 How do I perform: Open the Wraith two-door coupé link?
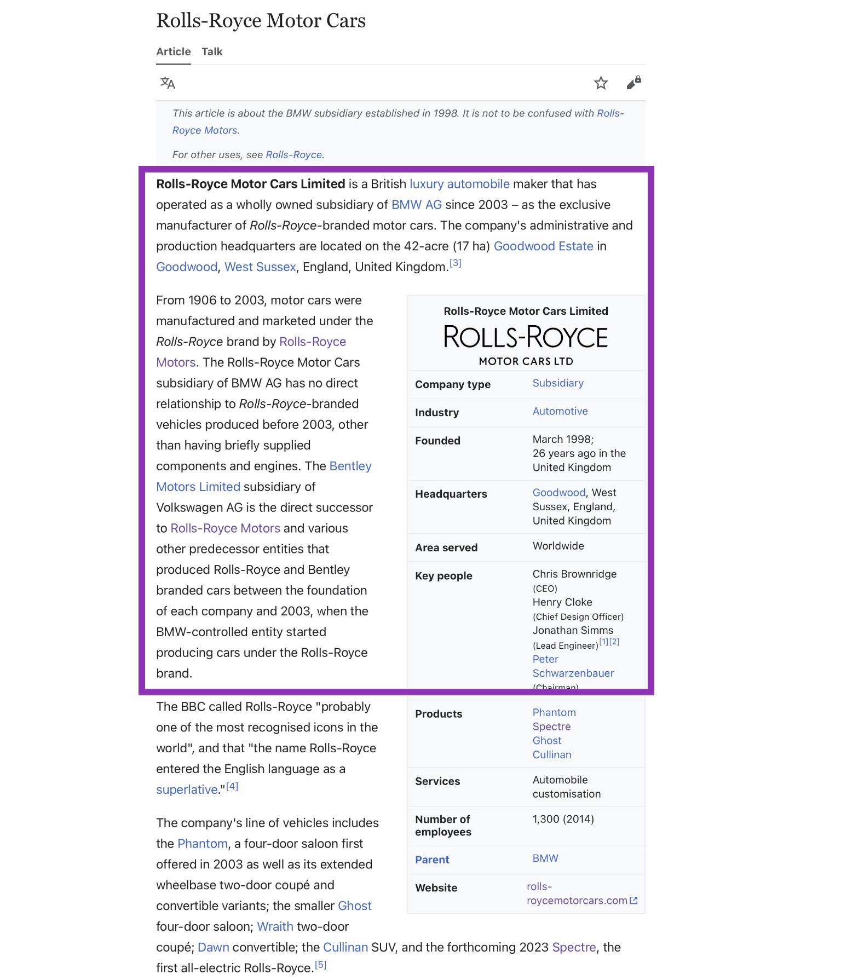click(x=275, y=926)
